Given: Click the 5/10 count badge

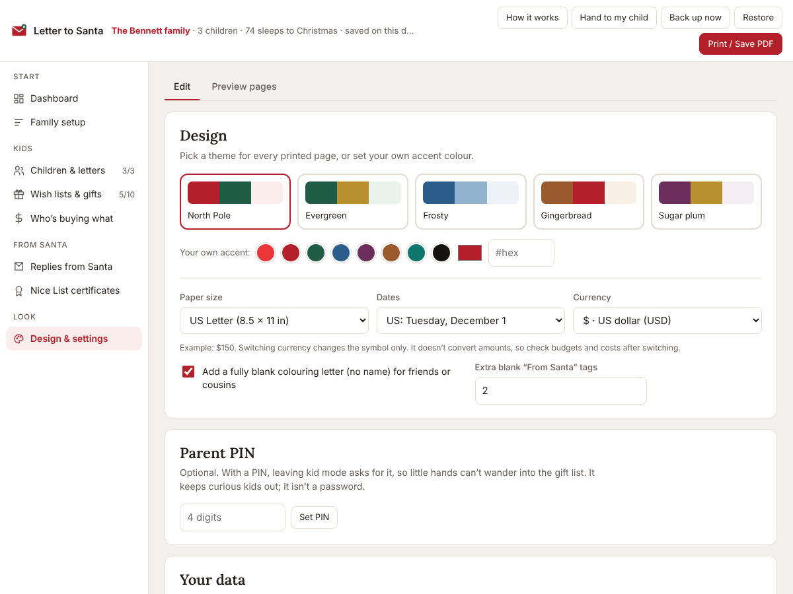Looking at the screenshot, I should [127, 195].
